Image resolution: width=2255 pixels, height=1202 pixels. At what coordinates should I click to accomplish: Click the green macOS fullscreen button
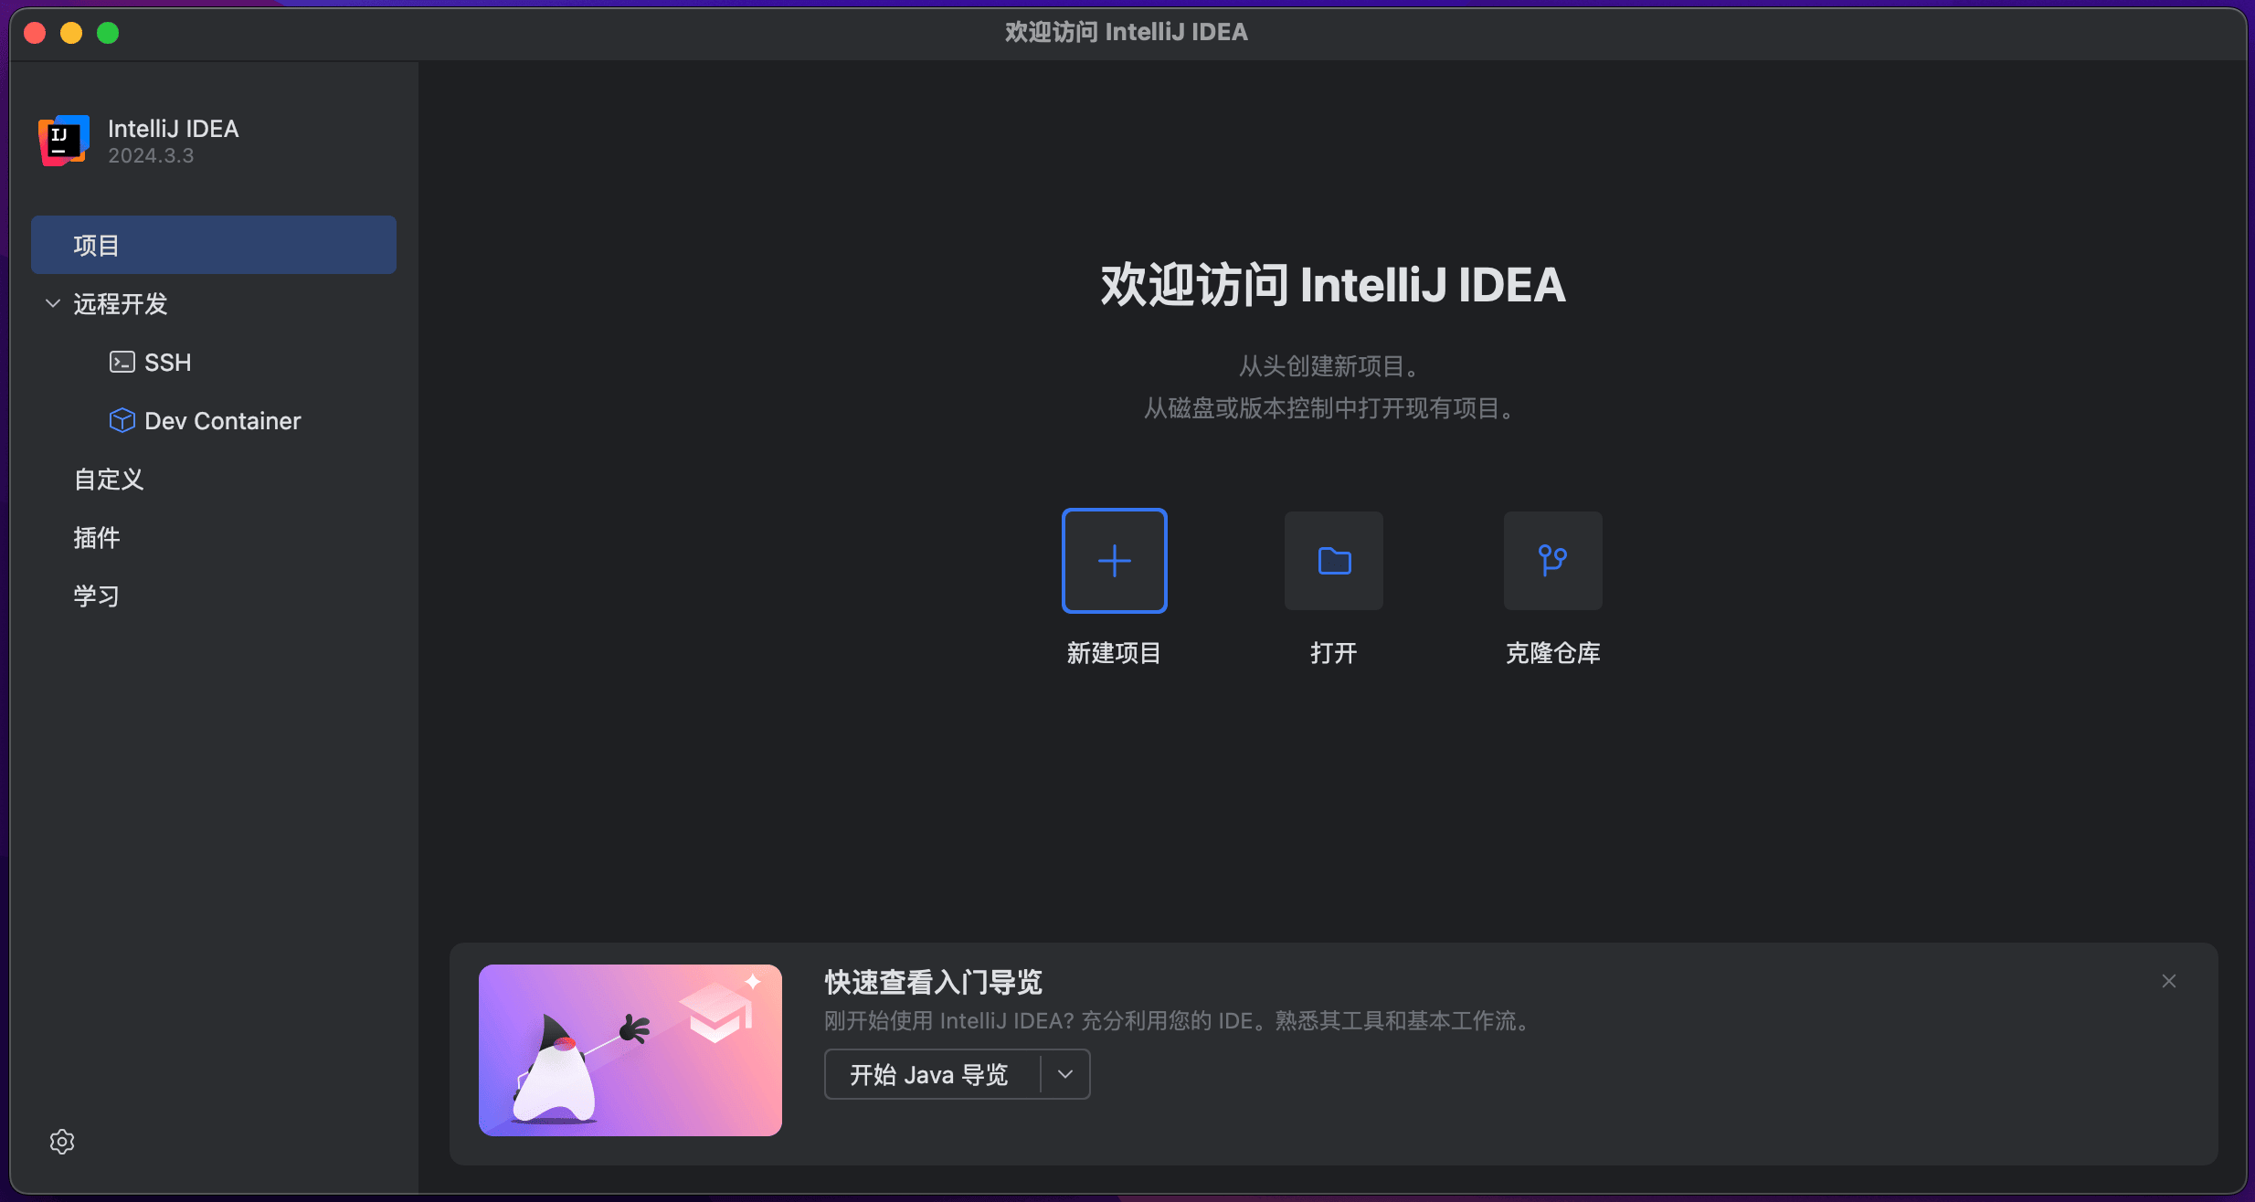108,33
